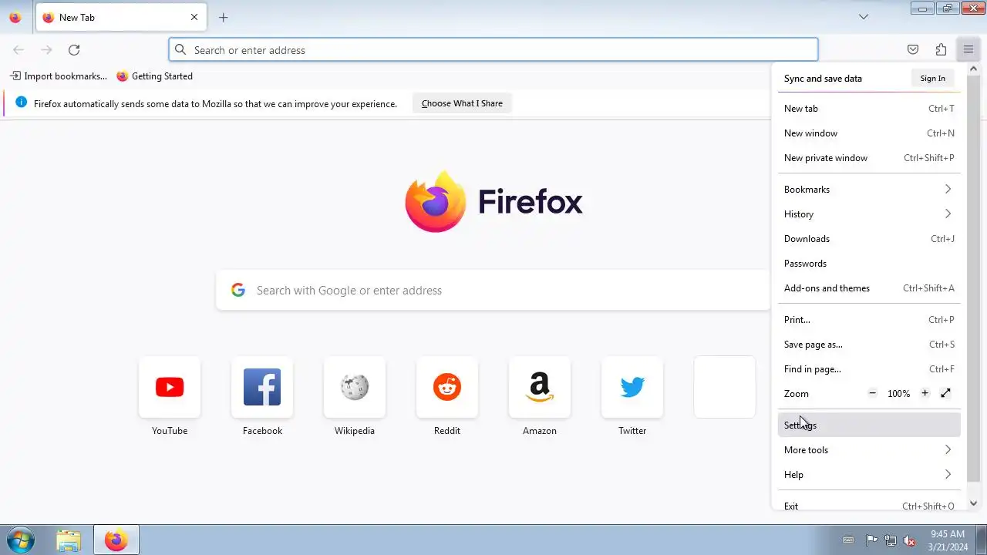Screen dimensions: 987x555
Task: Open the Windows Start button
Action: click(20, 540)
